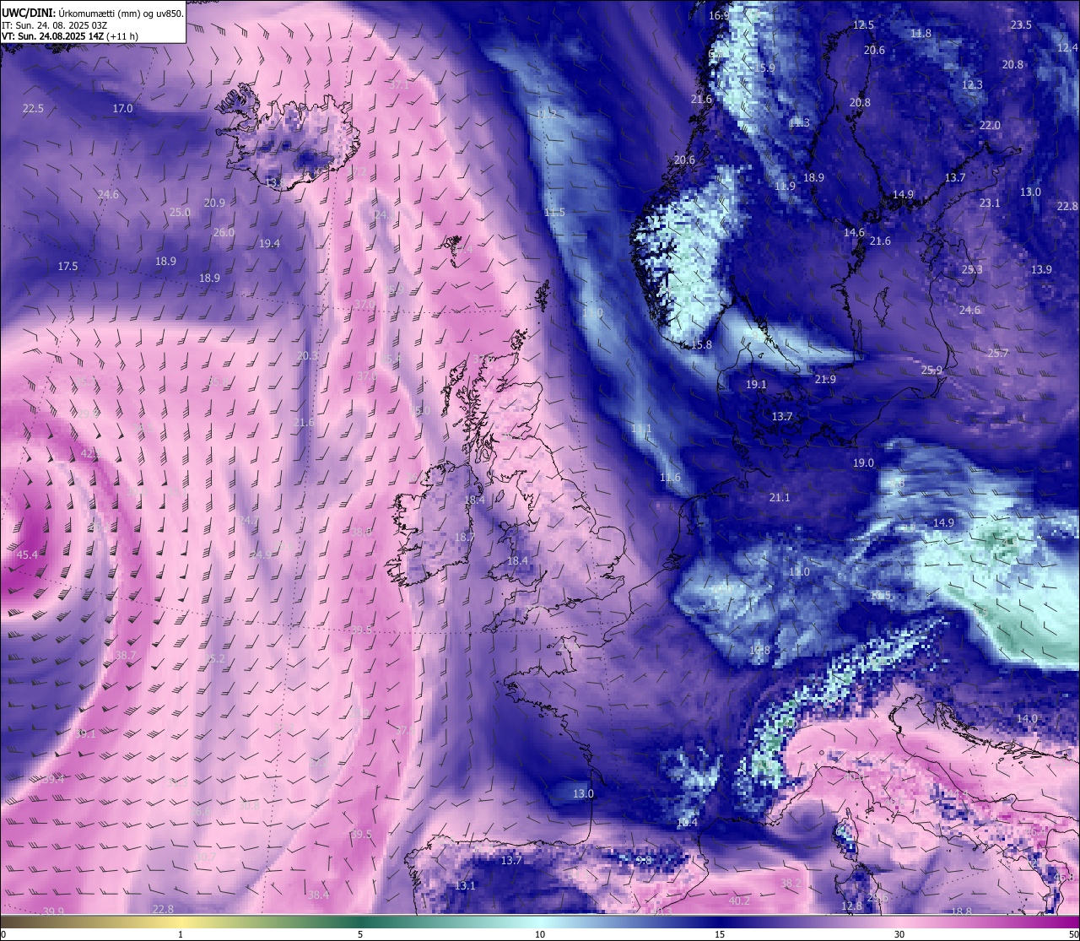
Task: Click the 30 tick on color scale
Action: tap(899, 934)
